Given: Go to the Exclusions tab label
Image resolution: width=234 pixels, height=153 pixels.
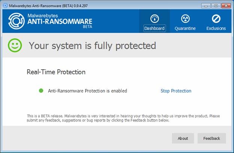Looking at the screenshot, I should point(216,28).
